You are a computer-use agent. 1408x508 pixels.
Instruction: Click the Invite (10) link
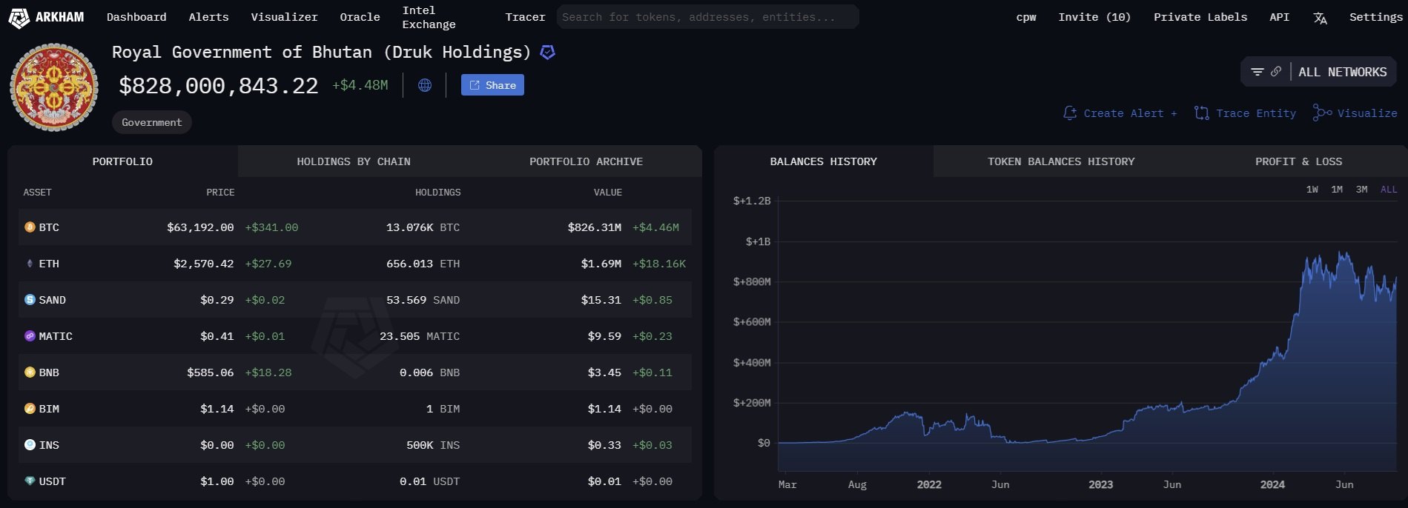tap(1094, 17)
